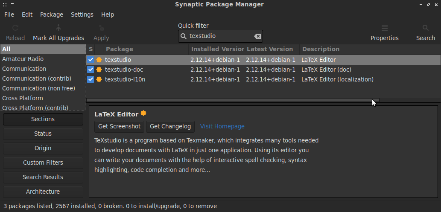
Task: Select Cross Platform (contrib) section
Action: (43, 107)
